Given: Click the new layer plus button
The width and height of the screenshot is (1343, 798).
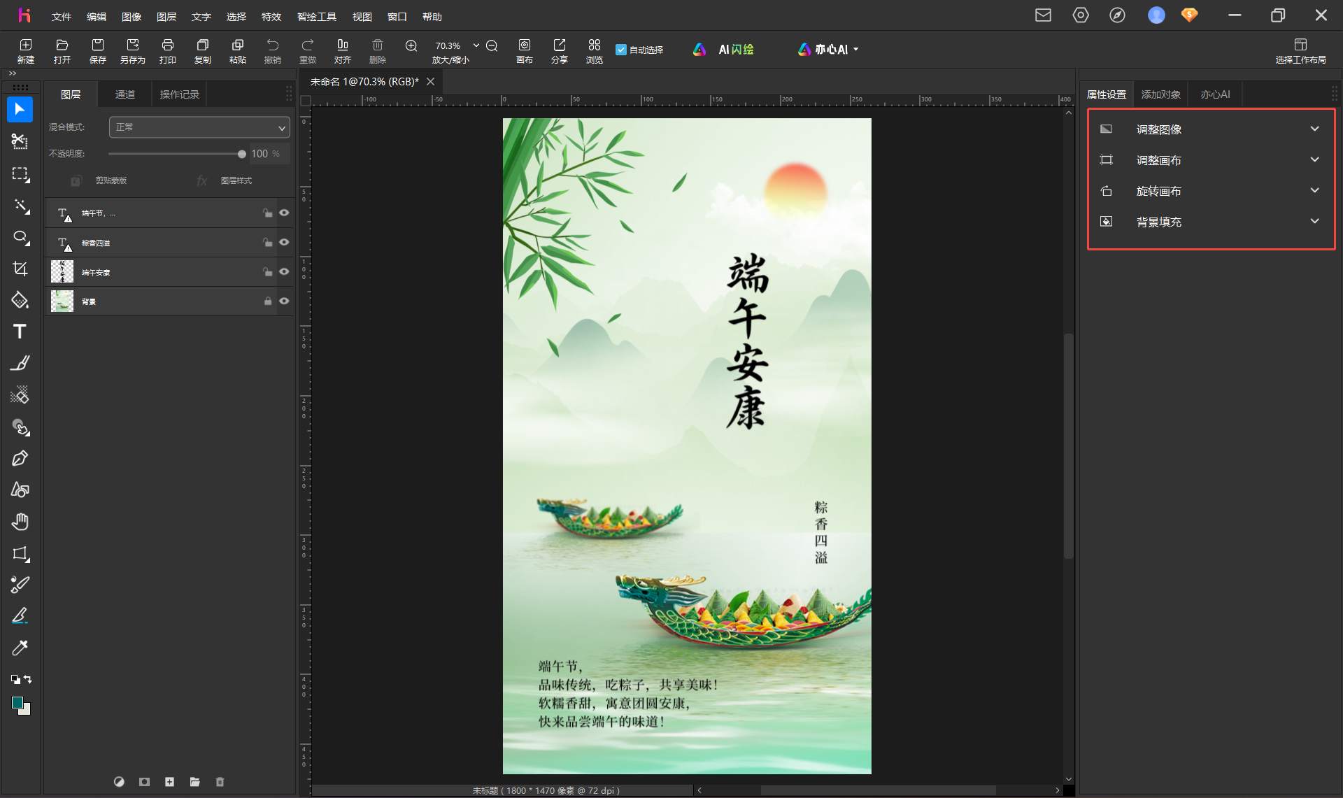Looking at the screenshot, I should 169,782.
